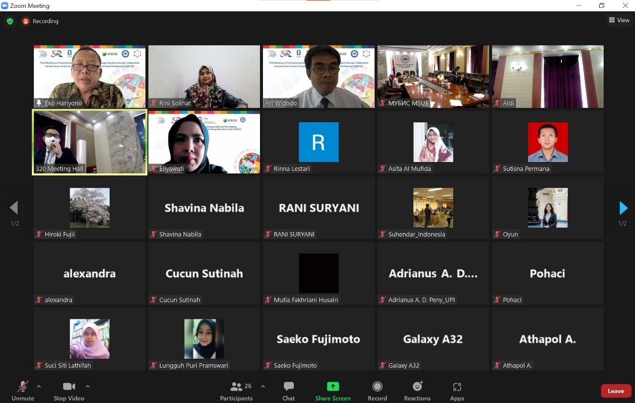
Task: Open the Reactions menu
Action: tap(417, 391)
